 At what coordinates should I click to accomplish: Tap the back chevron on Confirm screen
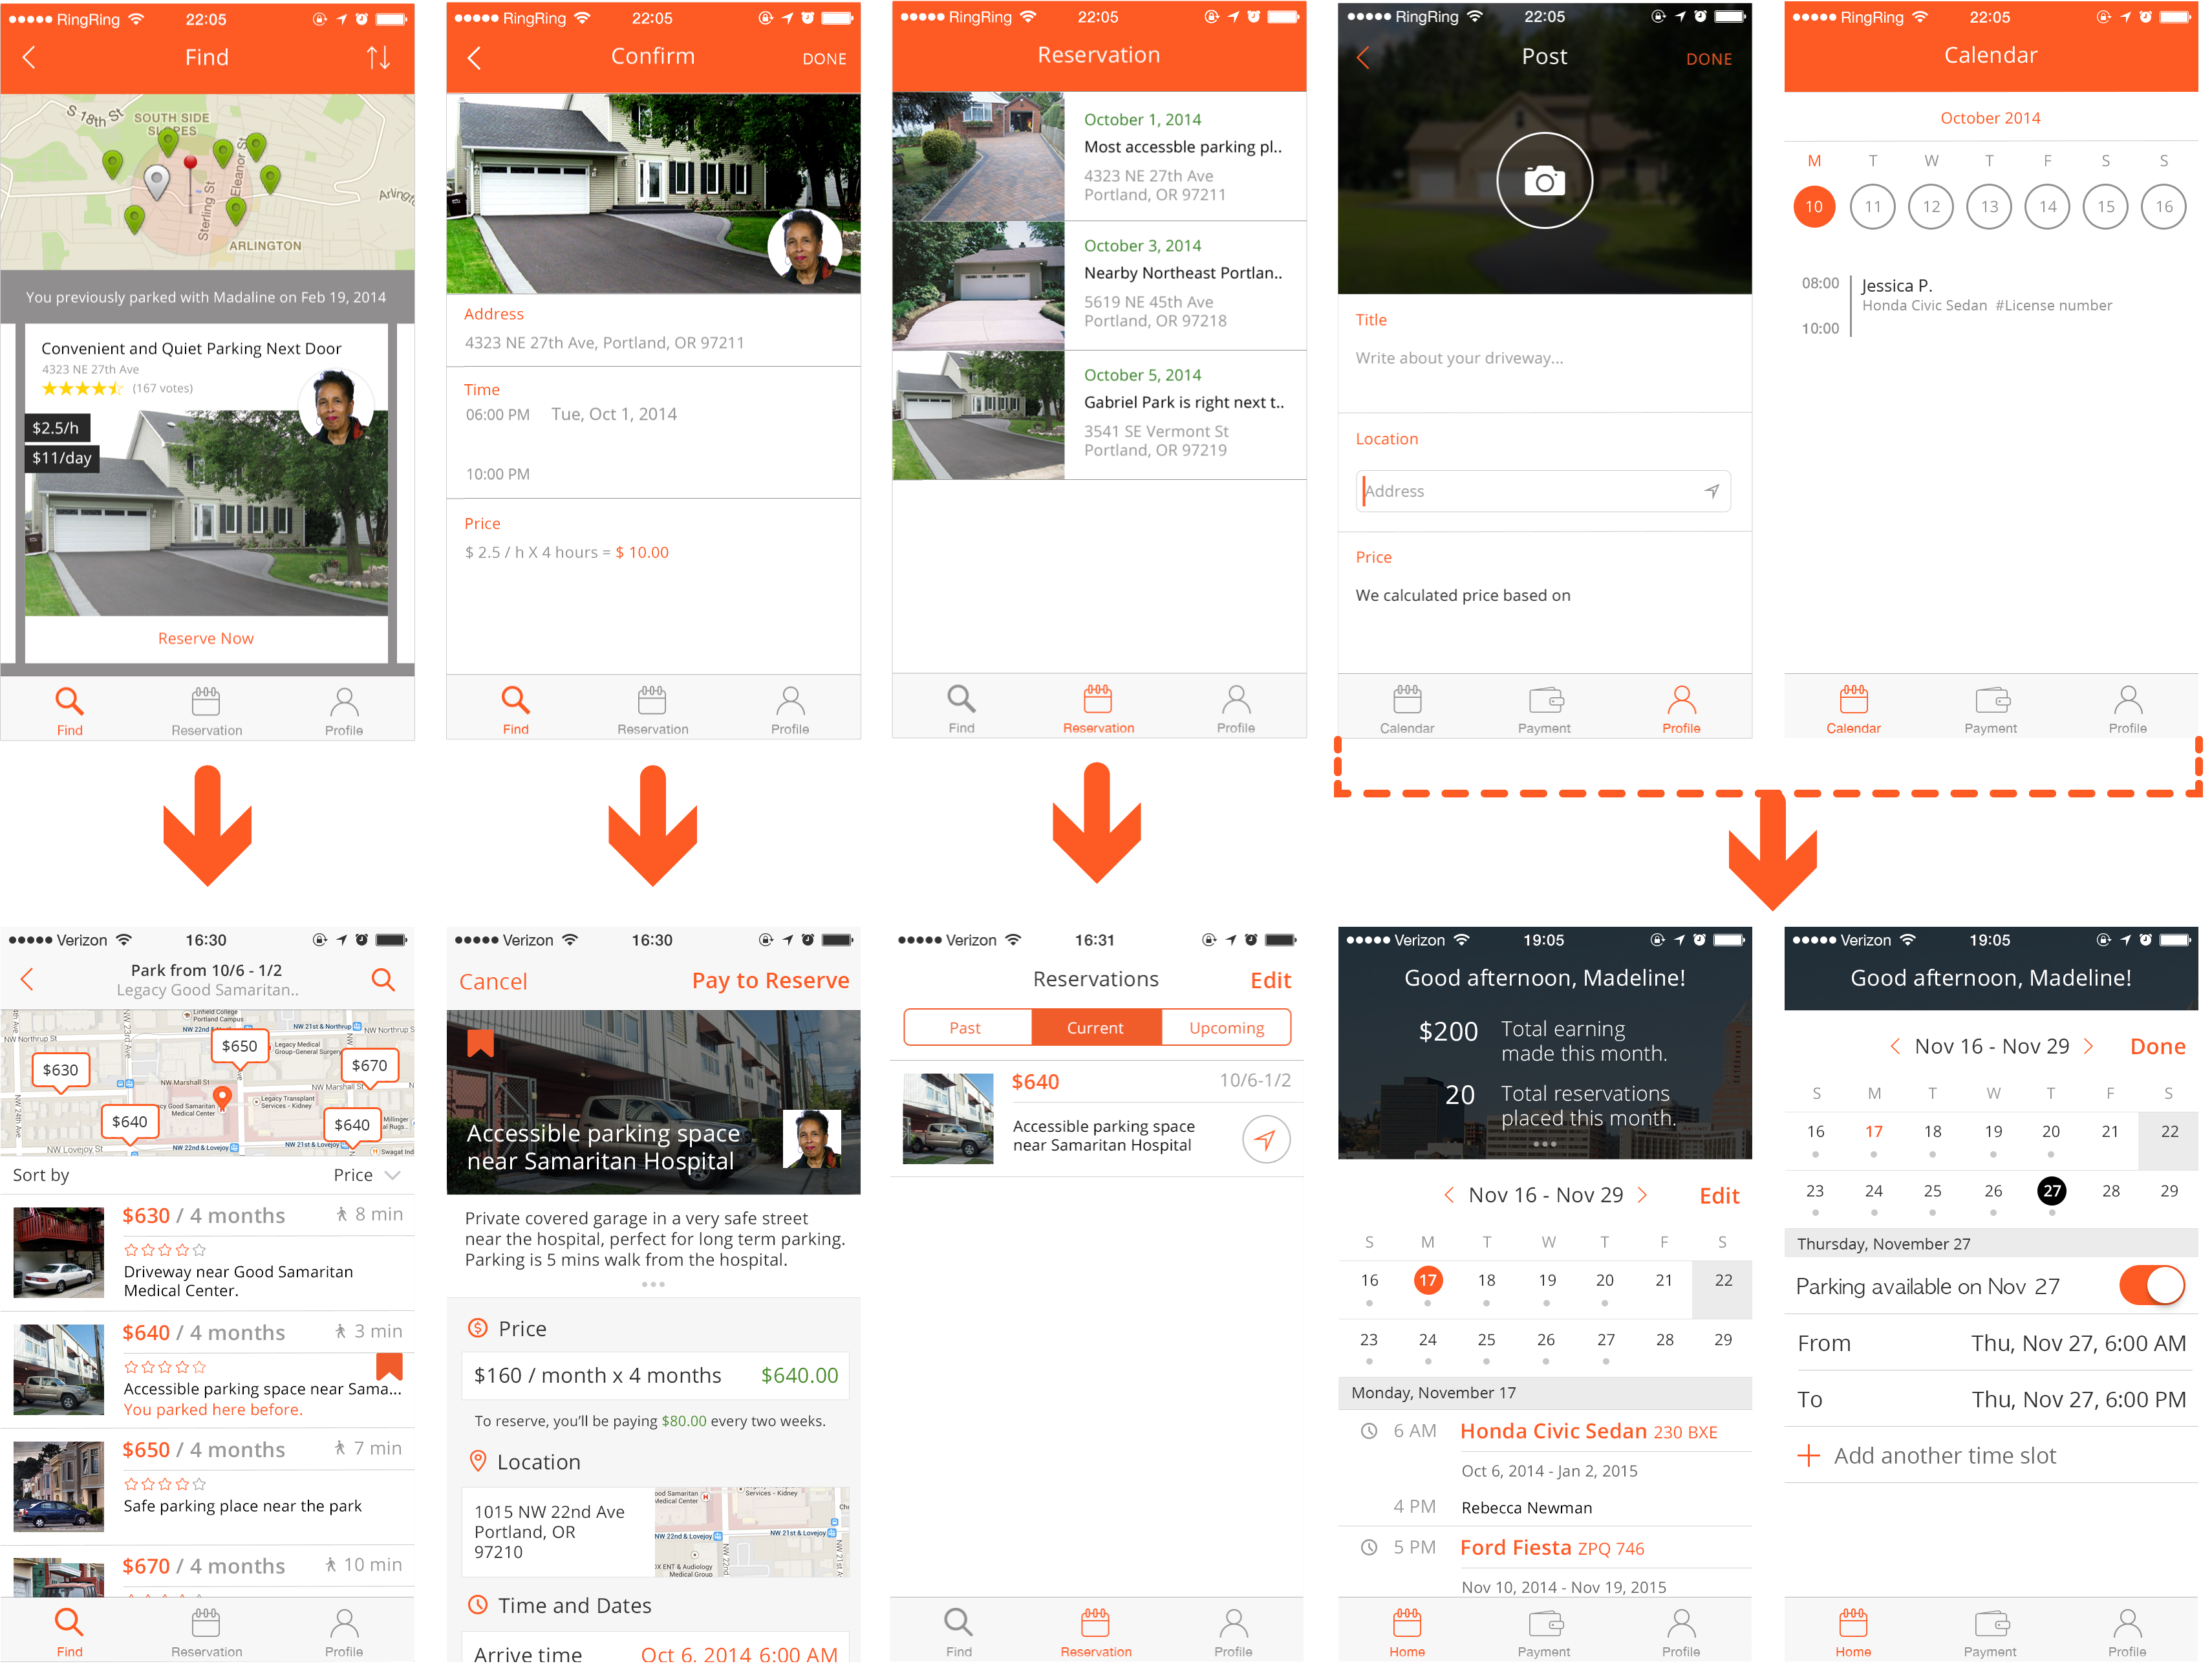pos(474,58)
